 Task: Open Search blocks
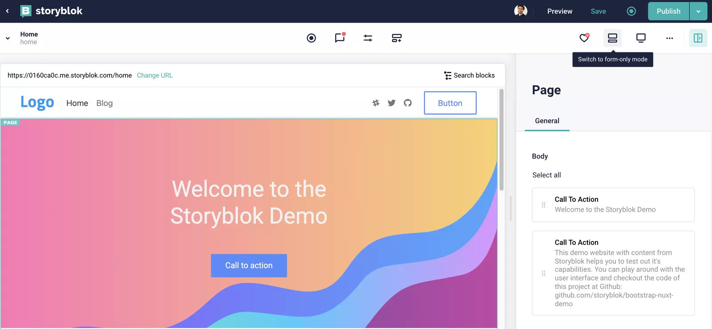pos(469,75)
